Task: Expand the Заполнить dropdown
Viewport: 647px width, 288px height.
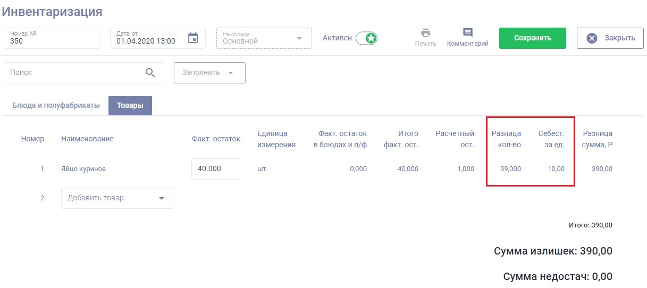Action: point(209,73)
